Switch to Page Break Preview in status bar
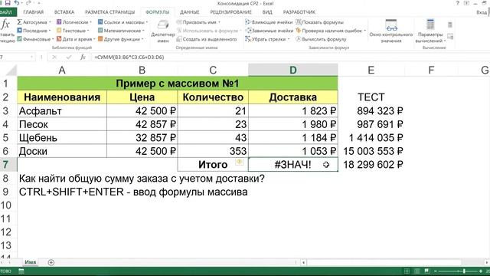This screenshot has width=490, height=276. (x=427, y=271)
